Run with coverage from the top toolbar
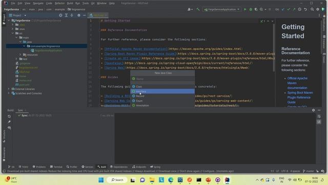This screenshot has width=328, height=185. pos(256,9)
